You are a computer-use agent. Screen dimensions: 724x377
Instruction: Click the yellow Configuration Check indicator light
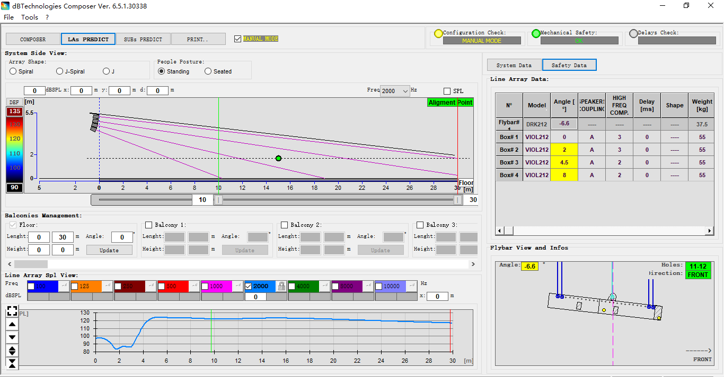coord(438,34)
